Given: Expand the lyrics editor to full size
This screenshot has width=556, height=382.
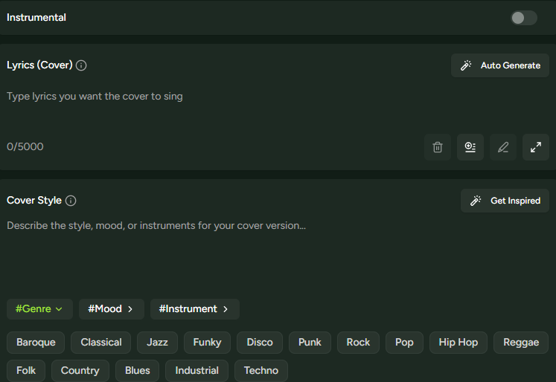Looking at the screenshot, I should 536,147.
